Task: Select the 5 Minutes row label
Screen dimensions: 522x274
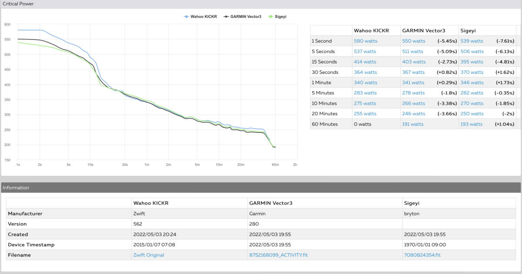Action: [x=323, y=93]
